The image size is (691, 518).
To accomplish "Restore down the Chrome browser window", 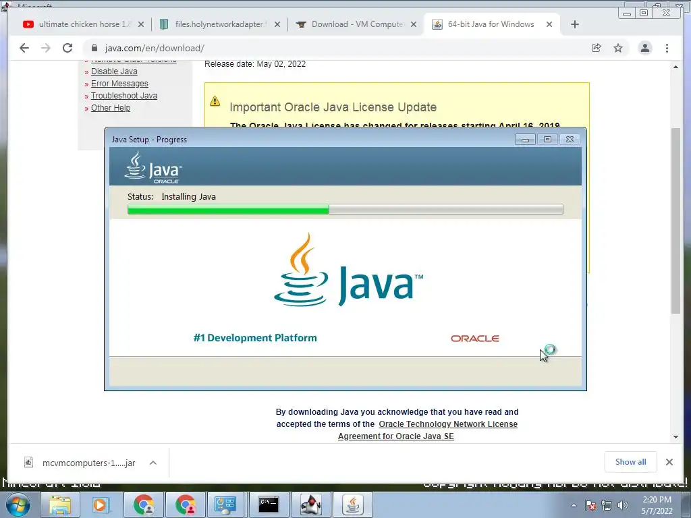I will (644, 13).
